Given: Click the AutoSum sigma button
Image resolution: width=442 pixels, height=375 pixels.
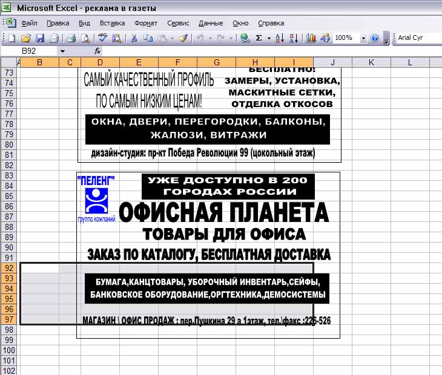Looking at the screenshot, I should click(259, 38).
